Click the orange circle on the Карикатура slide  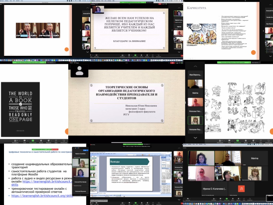(x=253, y=52)
